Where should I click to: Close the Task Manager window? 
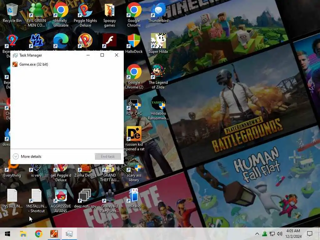pyautogui.click(x=116, y=55)
